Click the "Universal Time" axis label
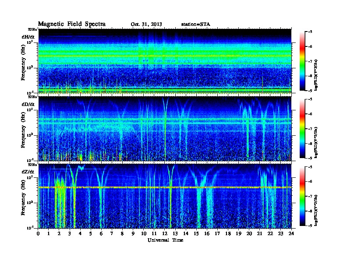 (165, 240)
